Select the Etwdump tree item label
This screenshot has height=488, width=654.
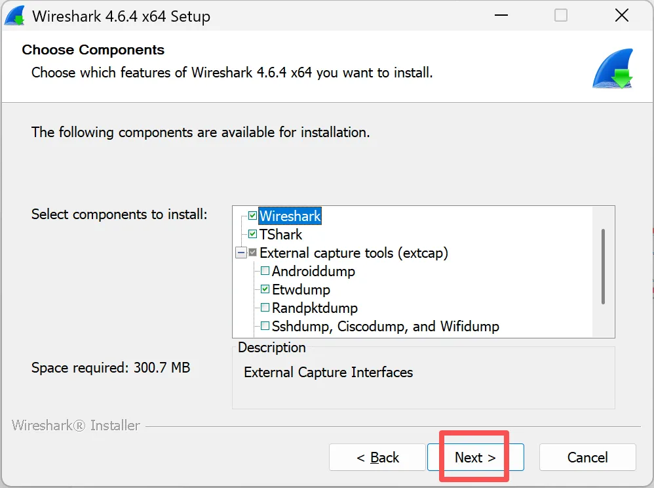(x=301, y=289)
